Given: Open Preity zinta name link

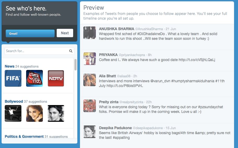Looking at the screenshot, I should pyautogui.click(x=109, y=102).
